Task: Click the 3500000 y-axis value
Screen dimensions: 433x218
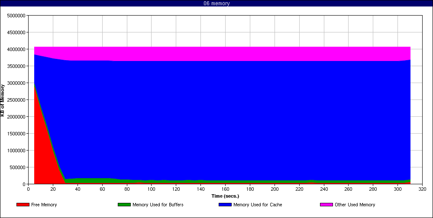Action: (17, 66)
